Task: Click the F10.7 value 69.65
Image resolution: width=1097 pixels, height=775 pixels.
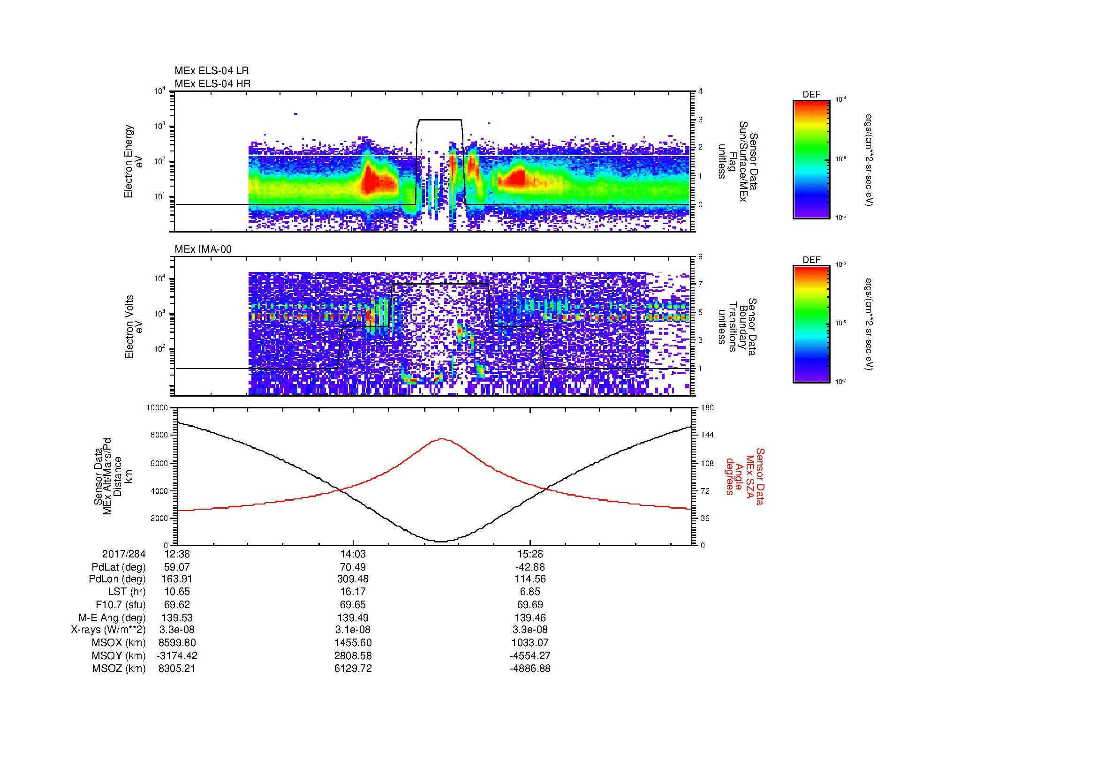Action: coord(353,604)
